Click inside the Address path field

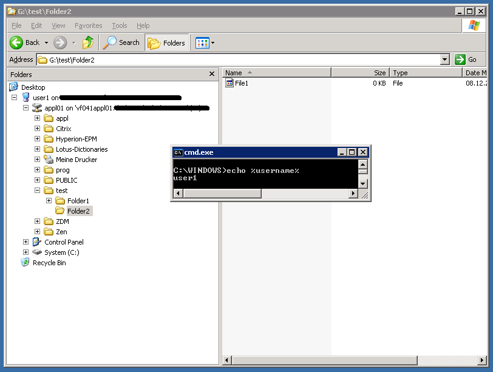[239, 59]
